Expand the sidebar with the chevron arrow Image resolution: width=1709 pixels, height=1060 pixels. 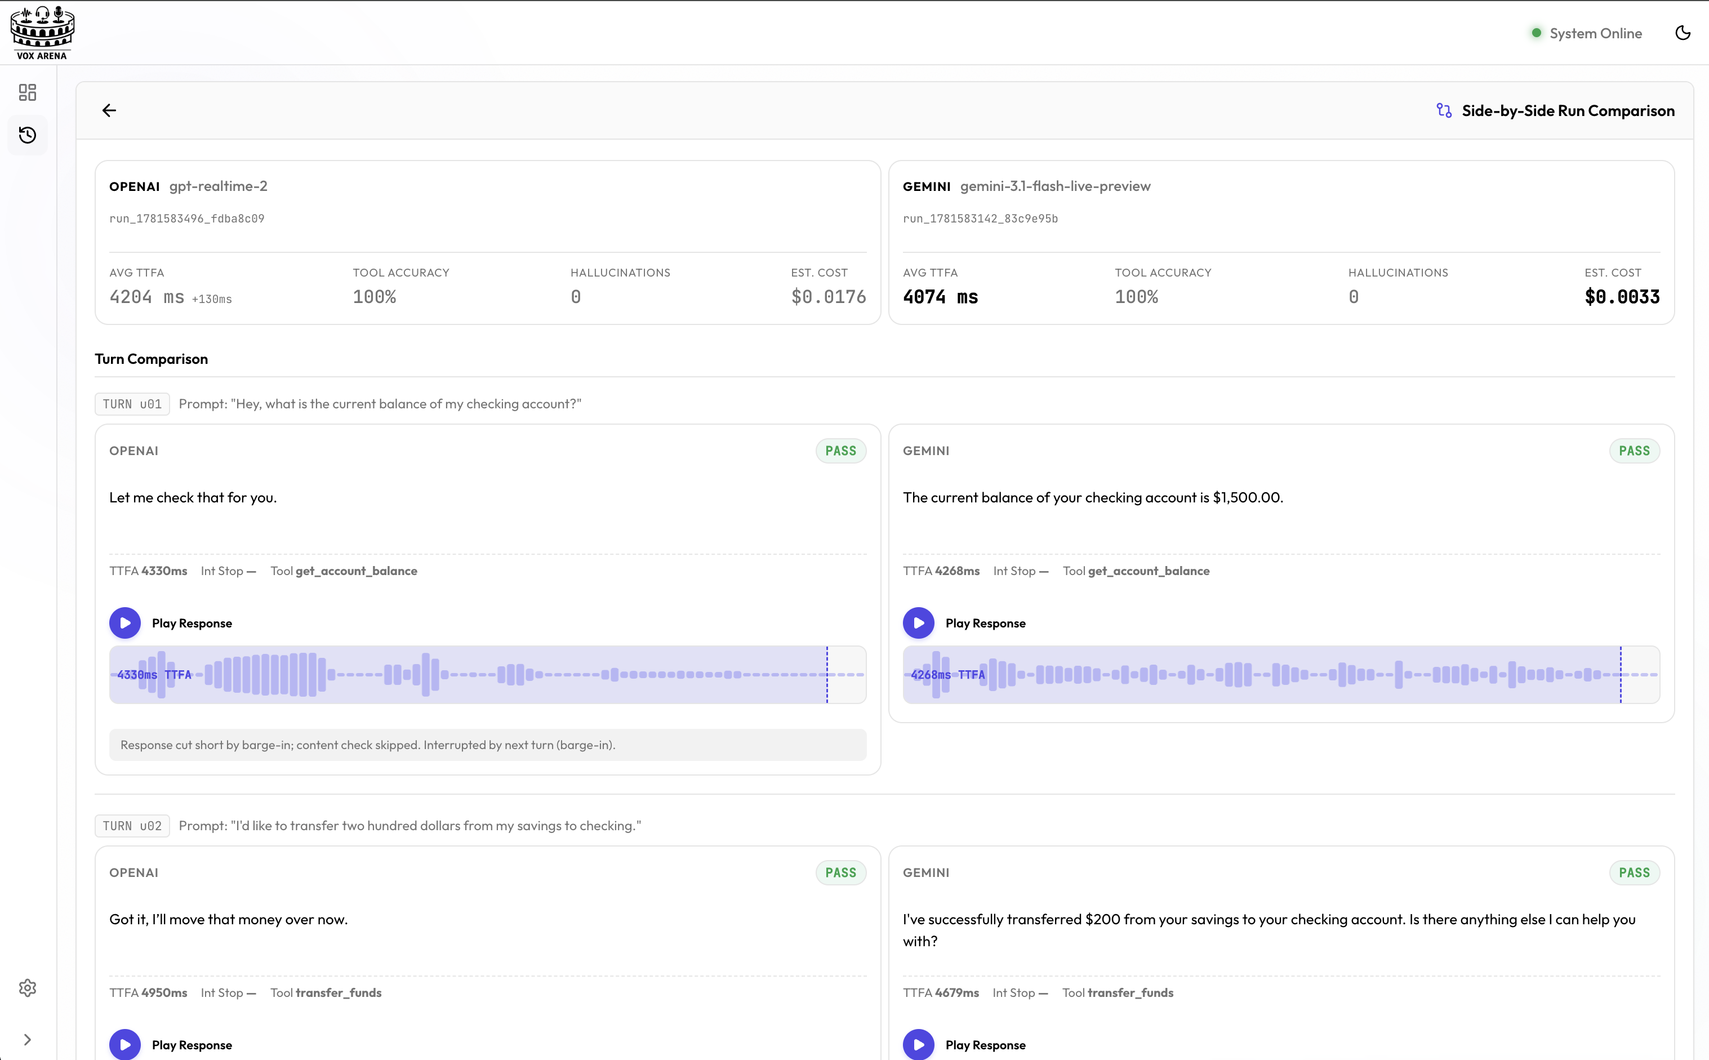[28, 1040]
